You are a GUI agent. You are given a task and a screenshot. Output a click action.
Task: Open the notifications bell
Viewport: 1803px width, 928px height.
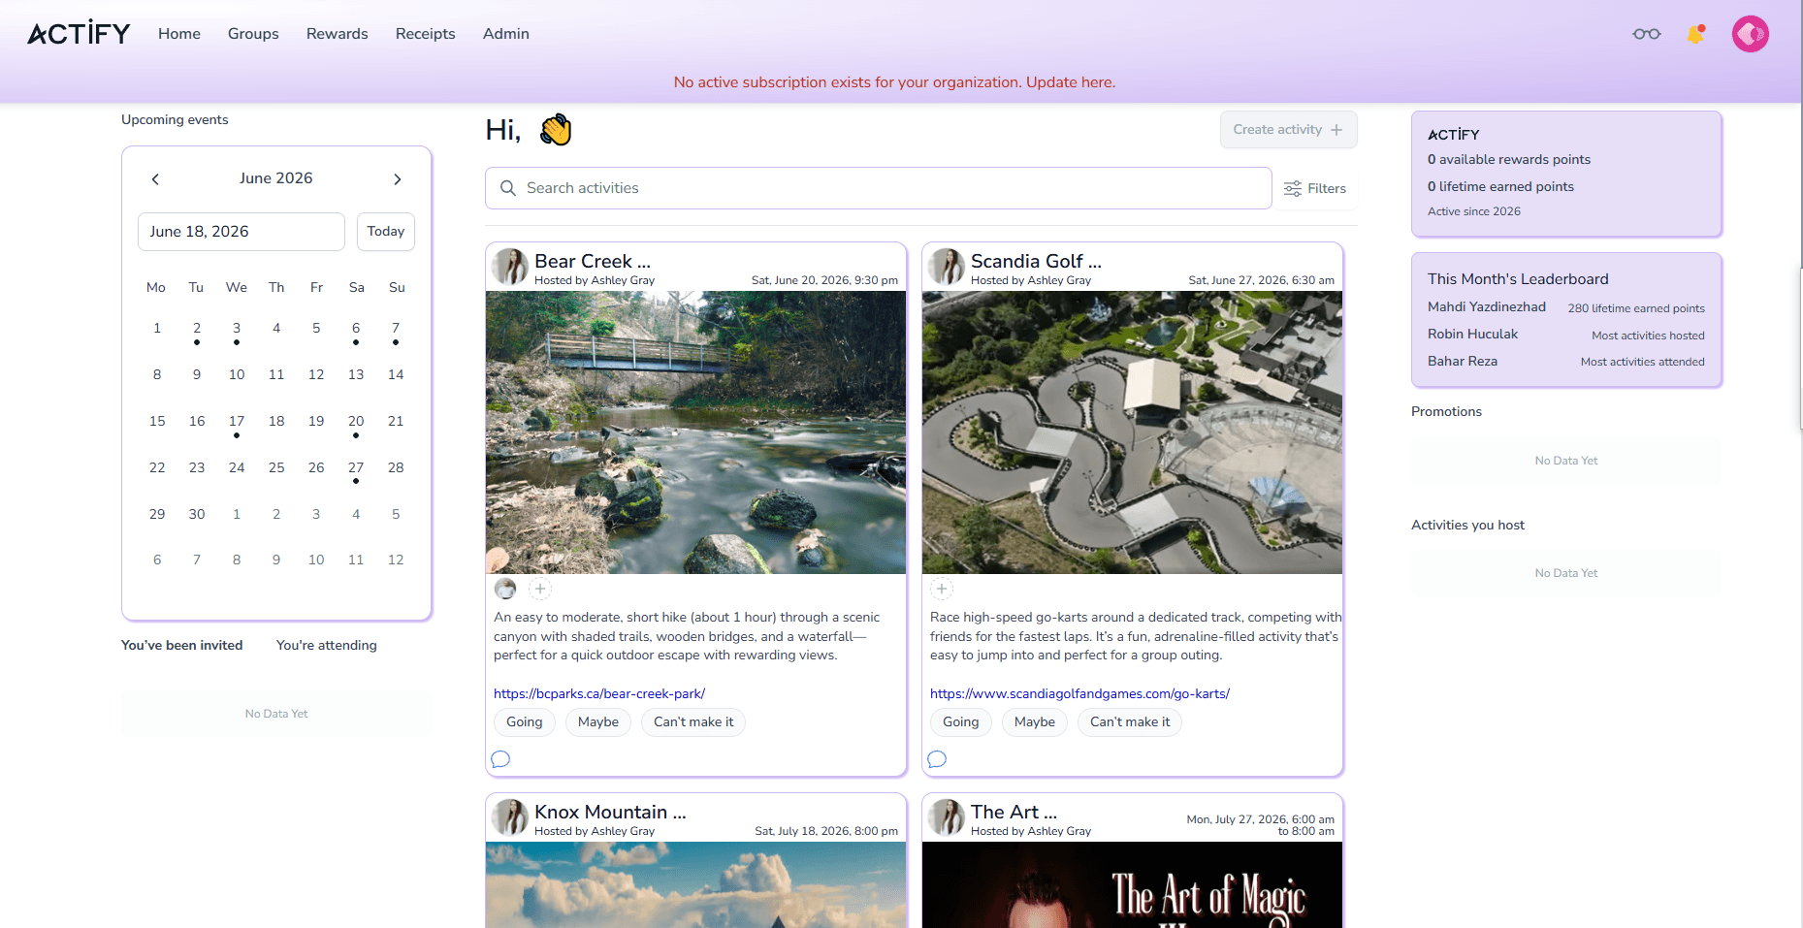pyautogui.click(x=1695, y=34)
